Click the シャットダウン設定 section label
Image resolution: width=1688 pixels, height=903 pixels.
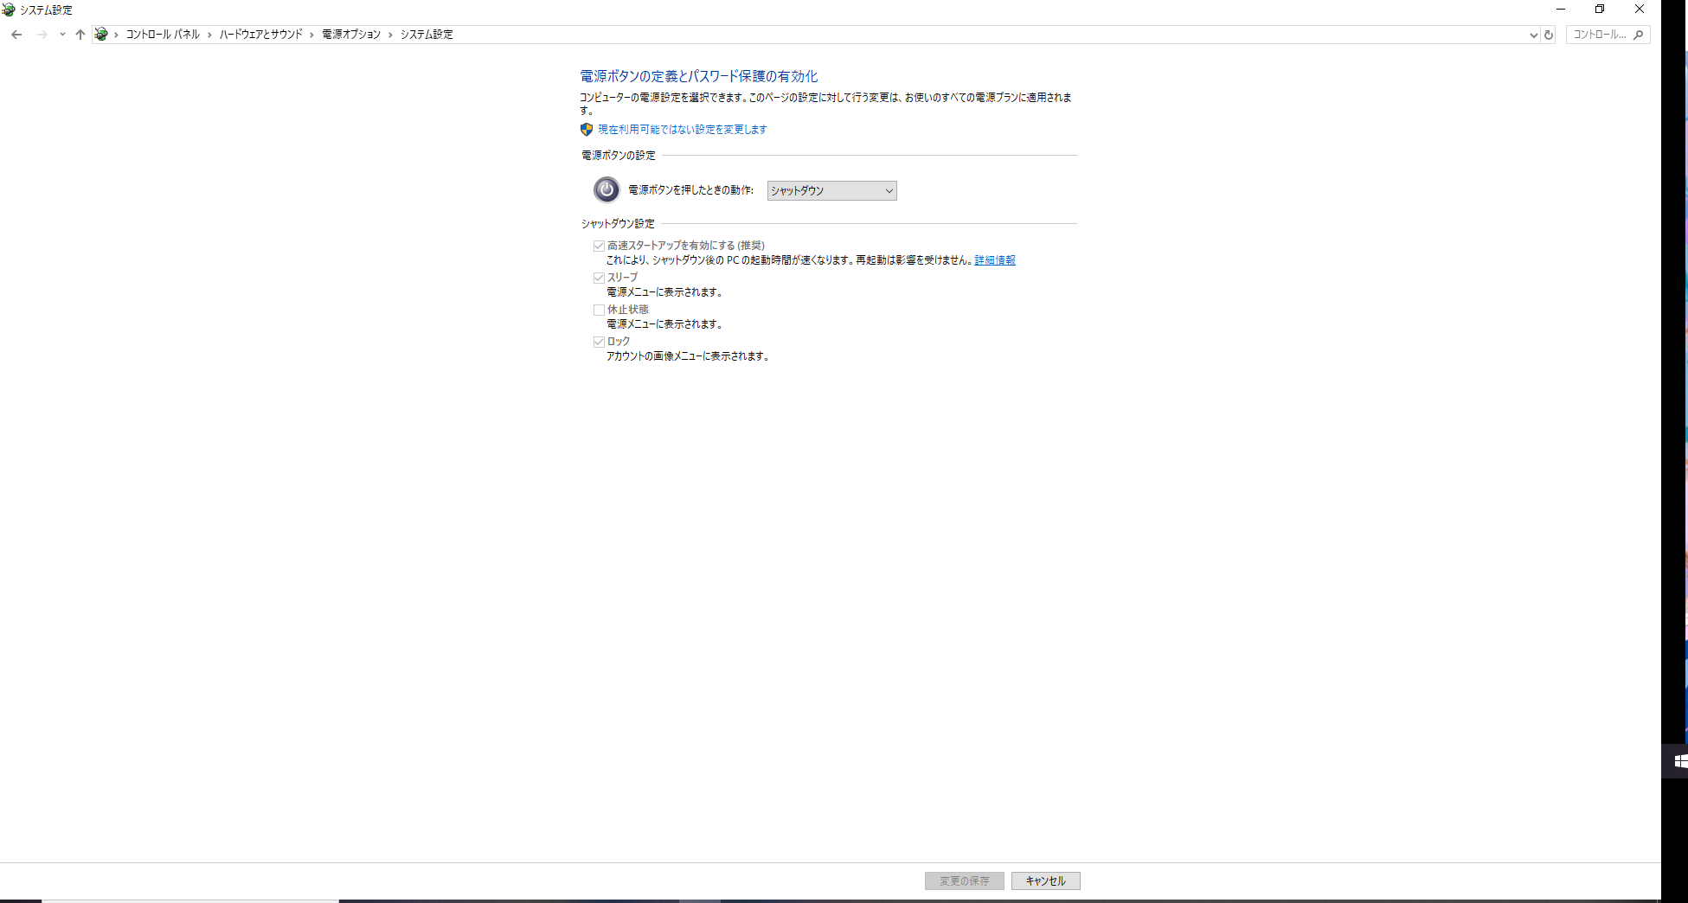(618, 224)
